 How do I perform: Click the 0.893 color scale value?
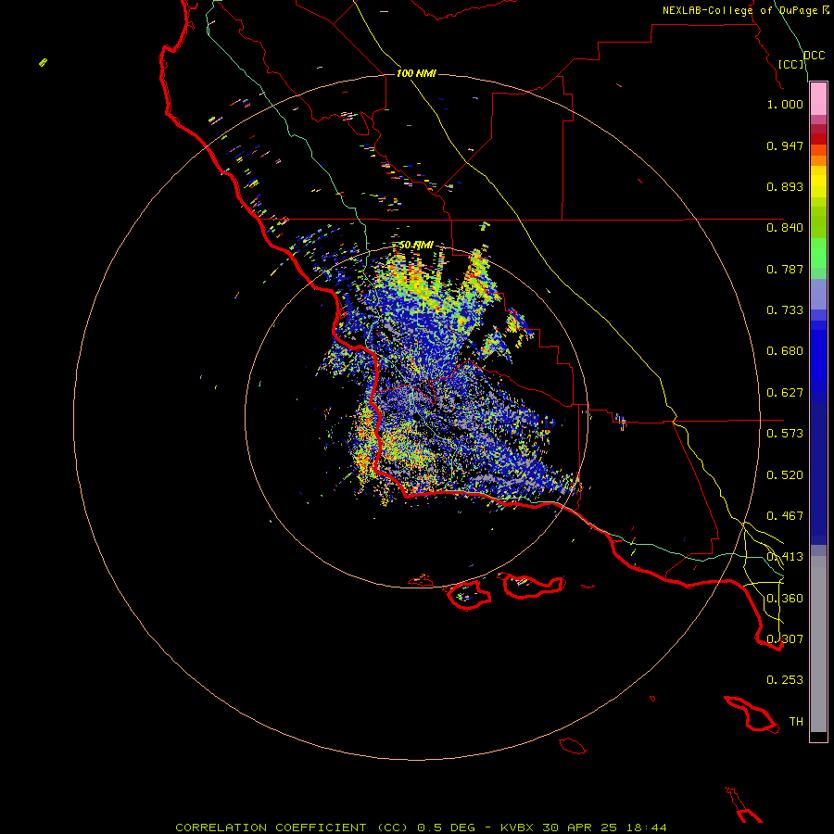pyautogui.click(x=785, y=186)
